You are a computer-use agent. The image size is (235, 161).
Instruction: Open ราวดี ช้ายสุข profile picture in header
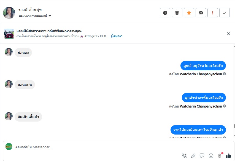(9, 13)
